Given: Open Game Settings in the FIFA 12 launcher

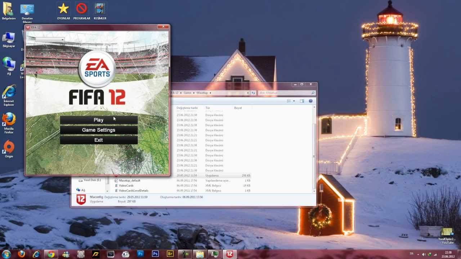Looking at the screenshot, I should 99,130.
